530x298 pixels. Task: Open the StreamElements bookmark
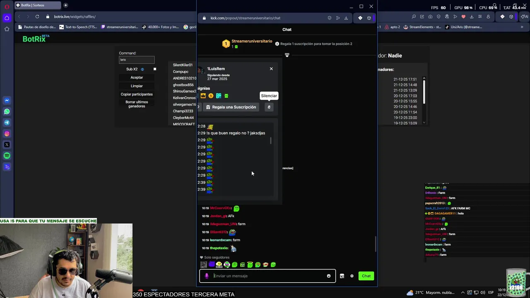tap(422, 27)
